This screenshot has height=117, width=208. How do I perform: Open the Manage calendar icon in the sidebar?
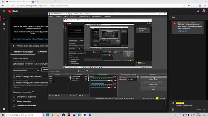(x=4, y=29)
